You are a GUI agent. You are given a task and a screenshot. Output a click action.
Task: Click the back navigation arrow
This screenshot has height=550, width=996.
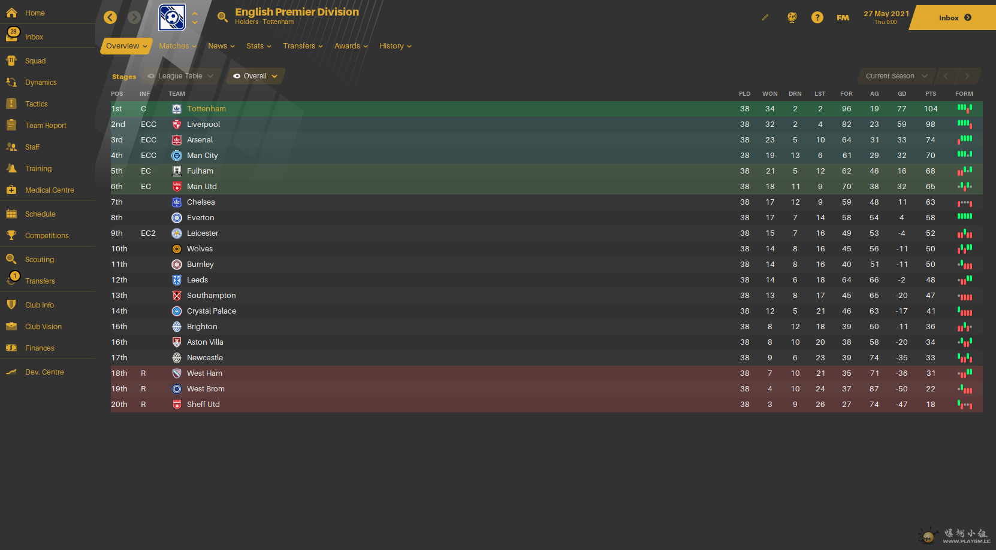pyautogui.click(x=110, y=17)
